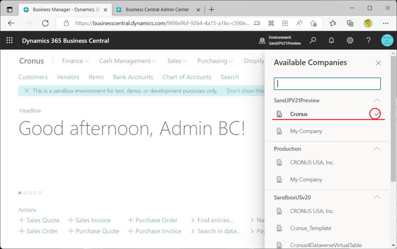
Task: Collapse the SandJPV21Preview group
Action: point(377,100)
